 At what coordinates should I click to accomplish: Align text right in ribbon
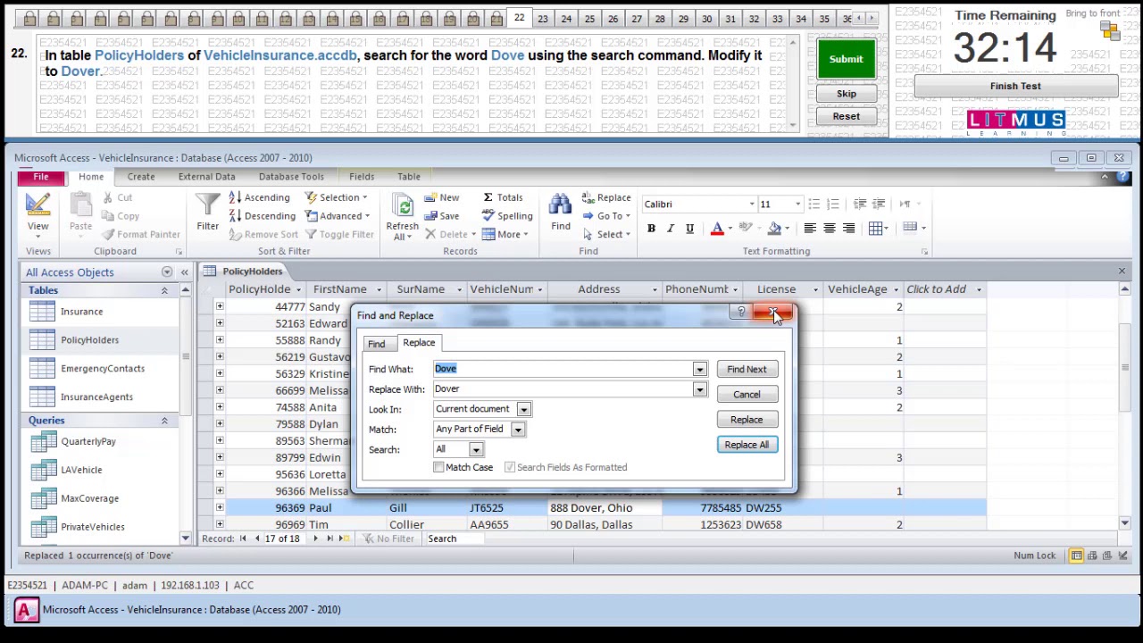pyautogui.click(x=848, y=229)
